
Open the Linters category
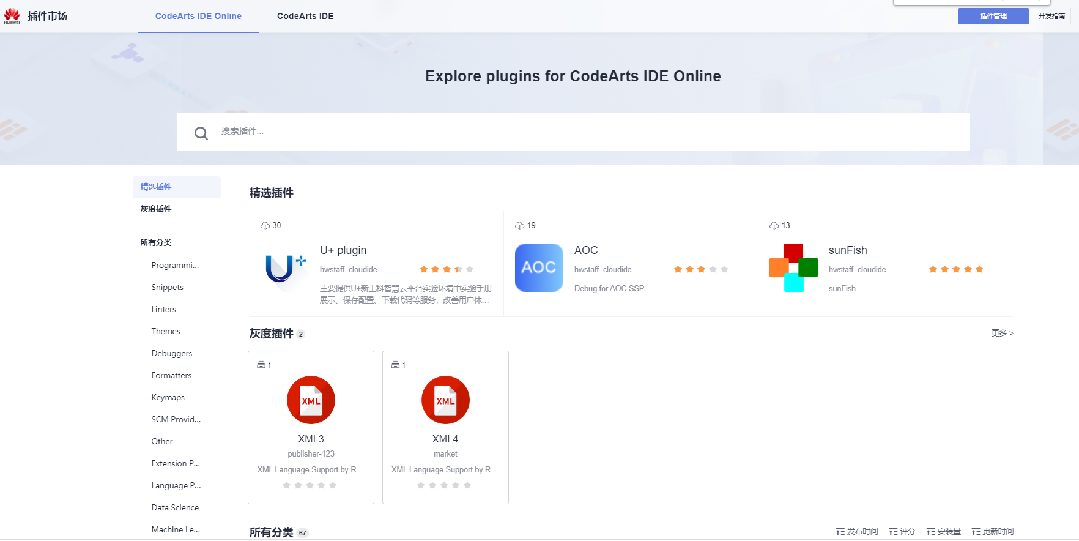click(x=163, y=309)
